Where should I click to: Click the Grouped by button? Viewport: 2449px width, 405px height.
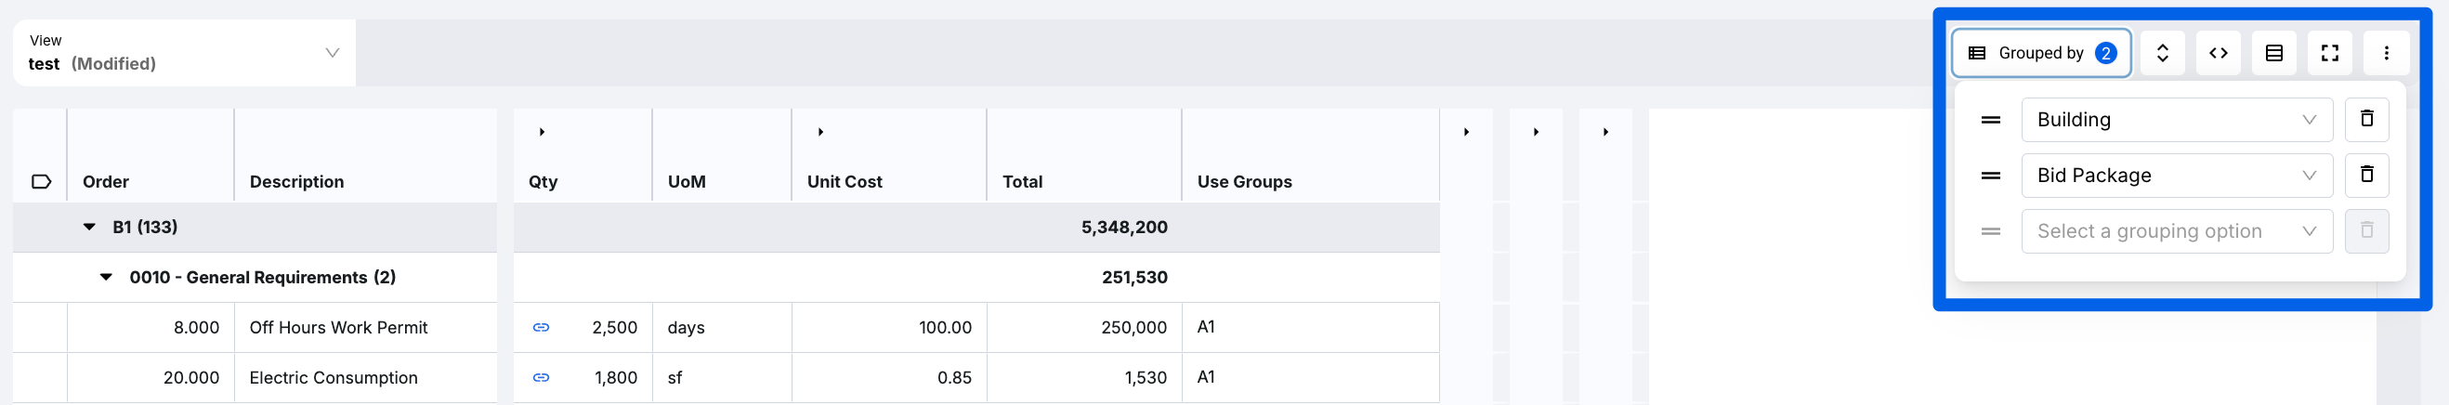click(x=2041, y=53)
